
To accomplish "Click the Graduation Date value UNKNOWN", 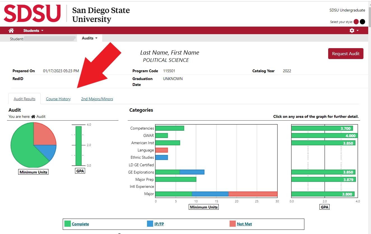I will click(x=173, y=79).
